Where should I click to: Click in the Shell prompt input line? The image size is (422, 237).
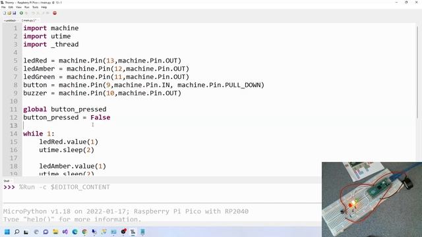pos(162,187)
